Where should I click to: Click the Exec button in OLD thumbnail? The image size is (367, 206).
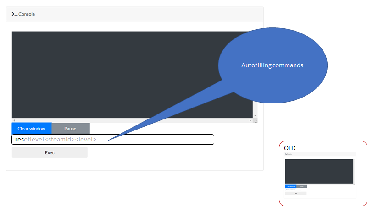click(296, 193)
